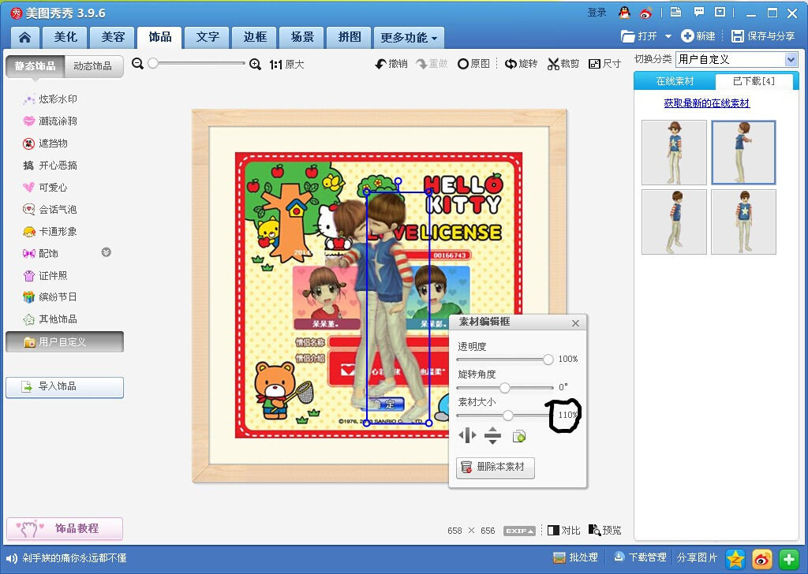The width and height of the screenshot is (808, 574).
Task: Duplicate the sticker with copy icon
Action: [519, 437]
